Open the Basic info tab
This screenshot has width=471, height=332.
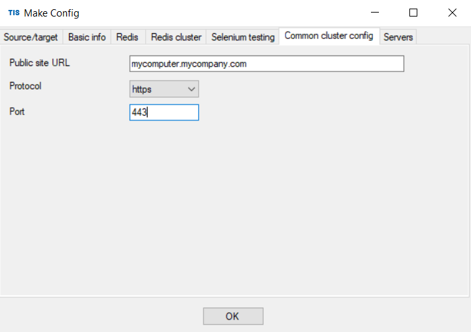87,37
